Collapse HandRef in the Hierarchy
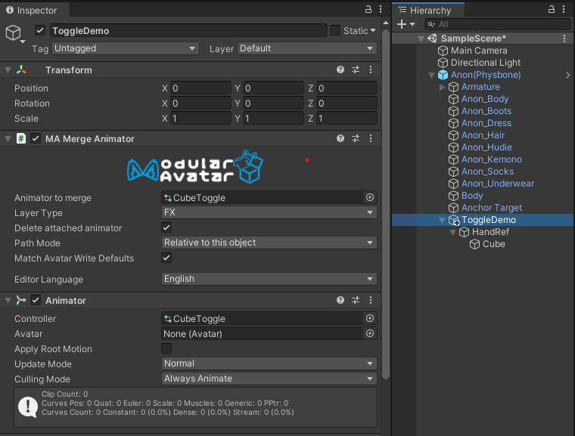This screenshot has width=575, height=436. 453,232
